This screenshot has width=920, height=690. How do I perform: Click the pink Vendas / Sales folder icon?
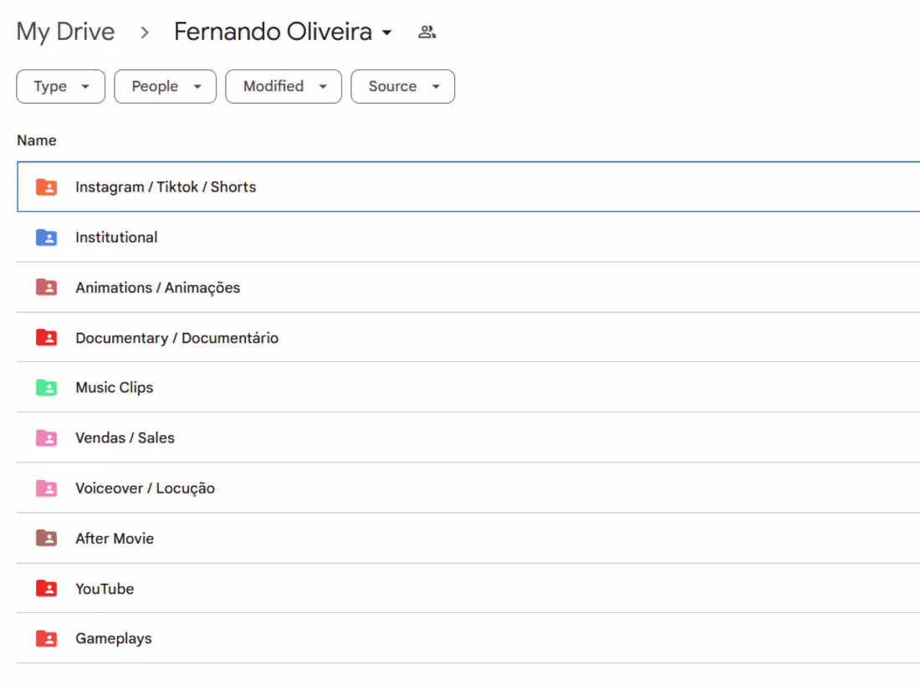click(x=46, y=438)
